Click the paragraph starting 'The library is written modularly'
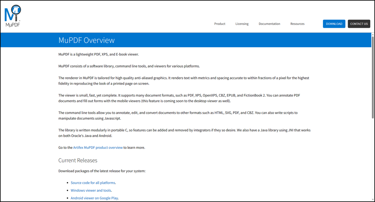This screenshot has width=375, height=202. point(184,133)
